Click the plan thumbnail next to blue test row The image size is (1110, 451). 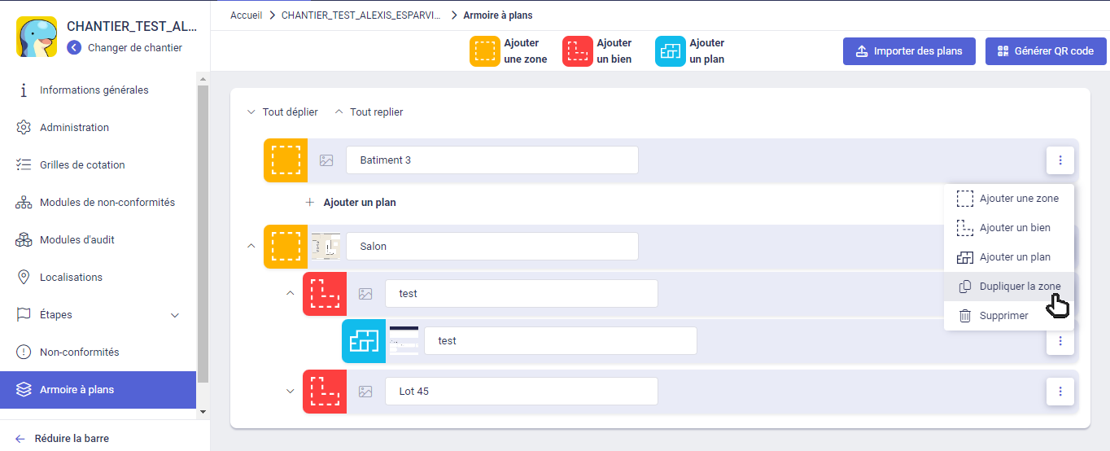pos(404,341)
